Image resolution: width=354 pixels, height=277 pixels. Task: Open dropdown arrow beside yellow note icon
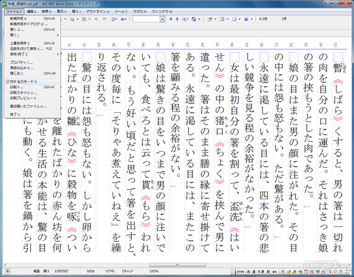(215, 19)
